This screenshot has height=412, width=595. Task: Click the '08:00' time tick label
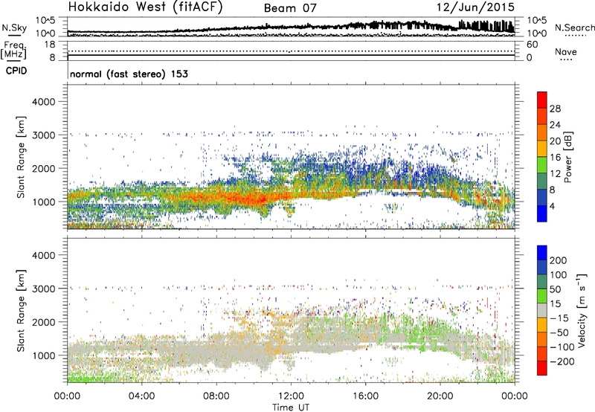click(x=216, y=396)
